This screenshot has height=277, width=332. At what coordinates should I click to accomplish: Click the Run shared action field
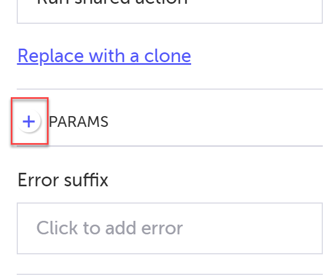tap(170, 10)
